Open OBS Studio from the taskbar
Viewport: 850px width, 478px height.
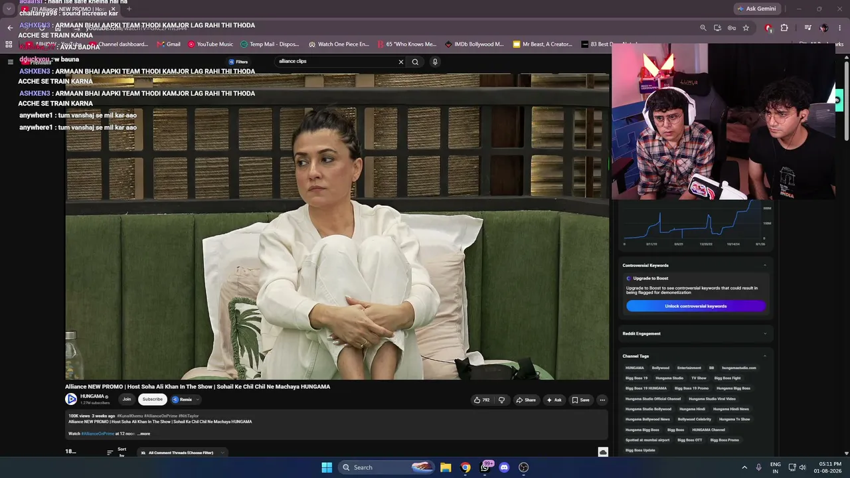tap(523, 467)
